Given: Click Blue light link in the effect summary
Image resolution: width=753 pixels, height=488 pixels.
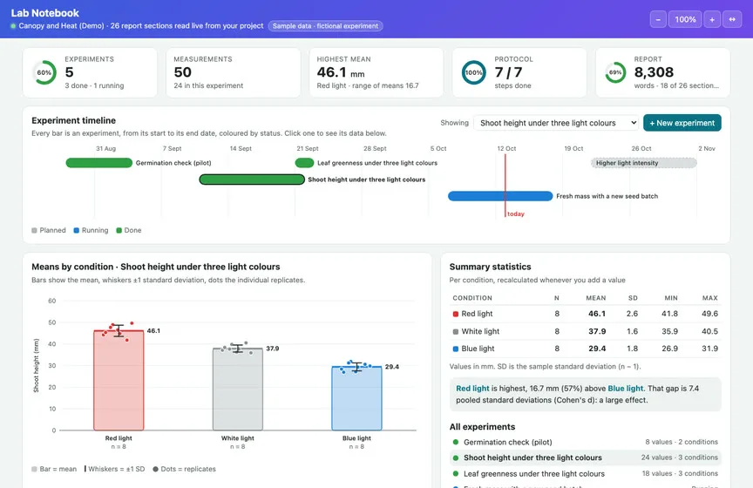Looking at the screenshot, I should tap(625, 389).
